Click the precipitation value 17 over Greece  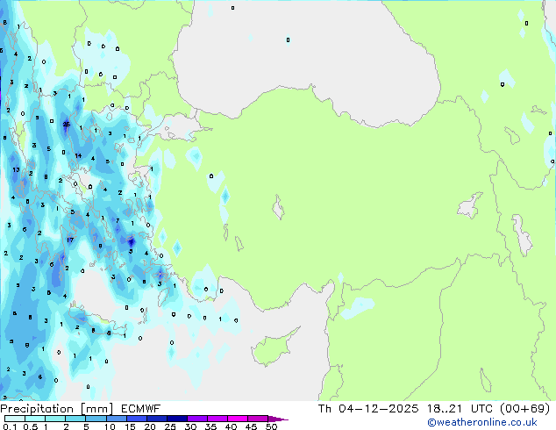pos(70,240)
